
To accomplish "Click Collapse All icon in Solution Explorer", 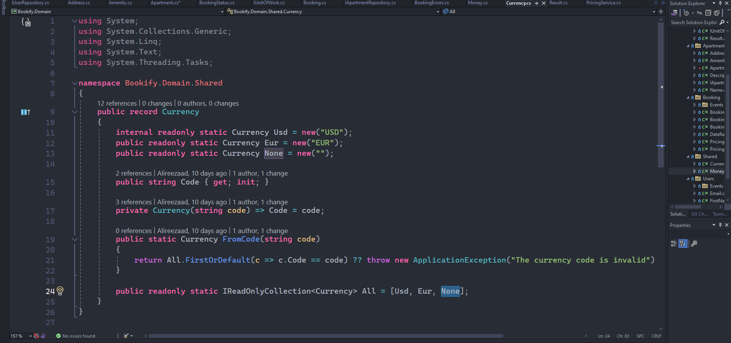I will [708, 13].
